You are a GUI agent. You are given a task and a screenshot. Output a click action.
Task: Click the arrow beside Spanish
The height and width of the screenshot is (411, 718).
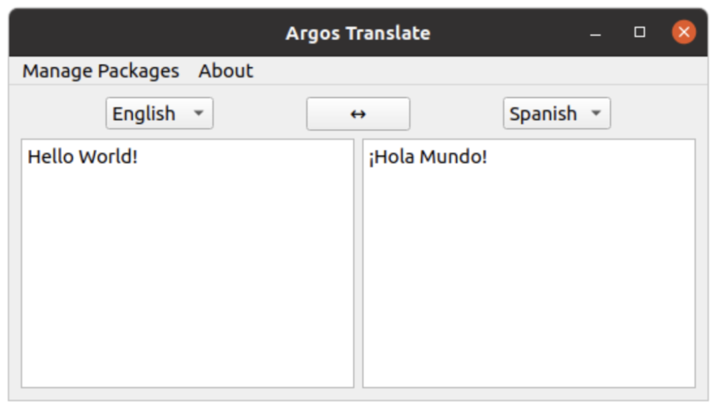[x=596, y=114]
